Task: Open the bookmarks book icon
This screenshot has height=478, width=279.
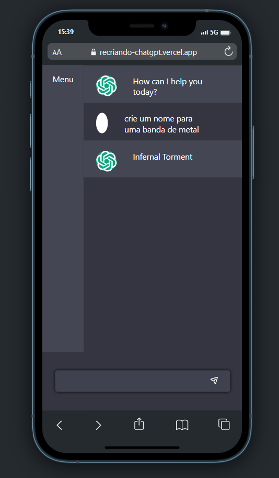Action: tap(182, 425)
